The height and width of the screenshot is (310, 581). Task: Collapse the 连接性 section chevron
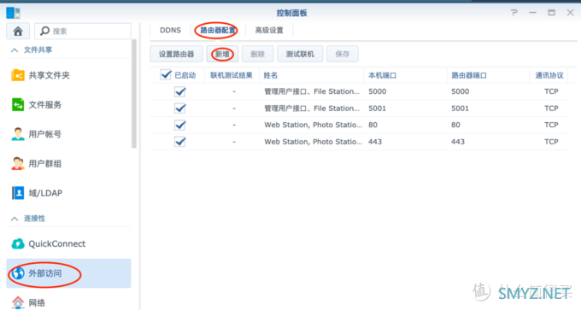coord(15,219)
